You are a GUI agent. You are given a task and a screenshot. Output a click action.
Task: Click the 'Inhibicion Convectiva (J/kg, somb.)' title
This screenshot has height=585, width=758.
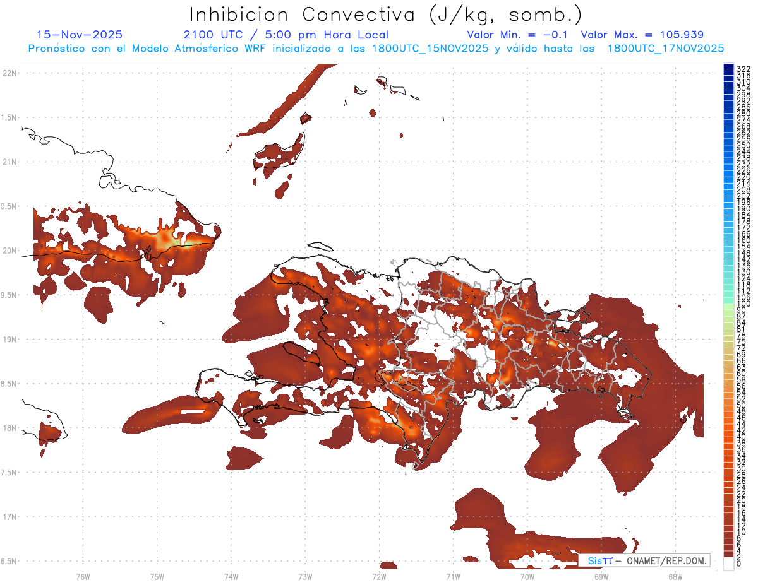click(386, 15)
